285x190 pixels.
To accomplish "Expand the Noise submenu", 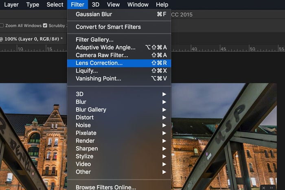I will click(x=119, y=125).
